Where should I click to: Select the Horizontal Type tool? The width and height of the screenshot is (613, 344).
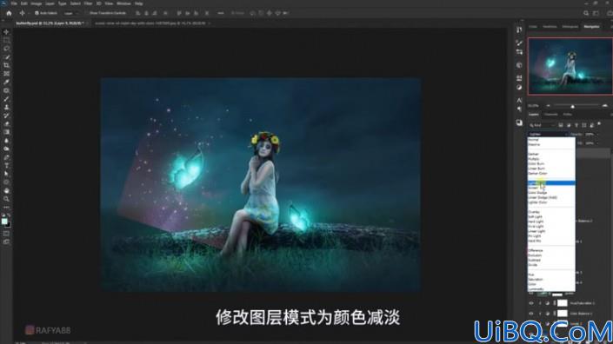(6, 166)
